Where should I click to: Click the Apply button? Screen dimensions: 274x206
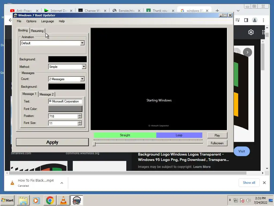coord(52,142)
